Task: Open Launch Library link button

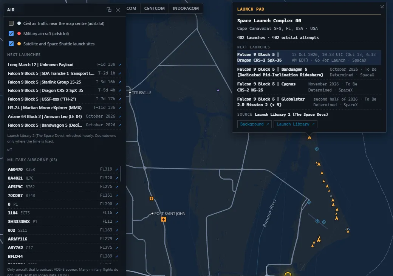Action: click(x=296, y=124)
